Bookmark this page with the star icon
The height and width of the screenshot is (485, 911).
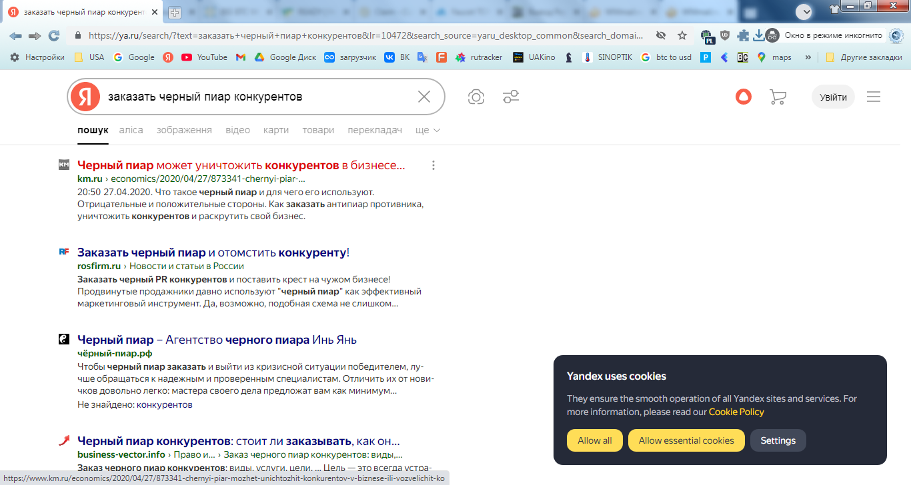[682, 35]
